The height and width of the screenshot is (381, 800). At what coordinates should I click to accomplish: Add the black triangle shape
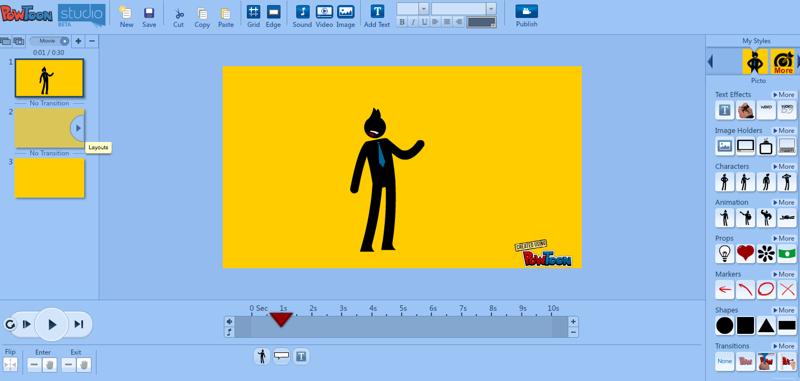coord(766,325)
